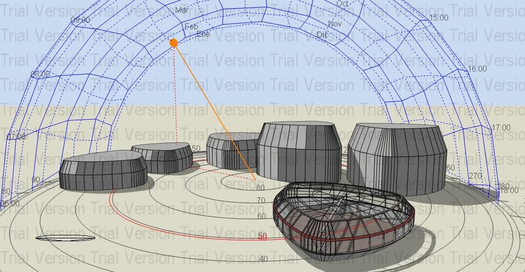Viewport: 525px width, 272px height.
Task: Click the 06:00 hour label
Action: coord(10,204)
